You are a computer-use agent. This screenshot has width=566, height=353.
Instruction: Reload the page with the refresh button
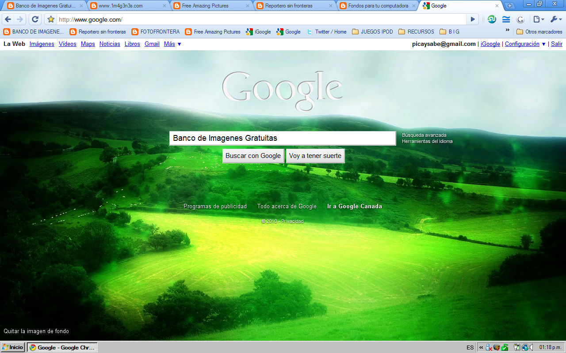[x=35, y=19]
